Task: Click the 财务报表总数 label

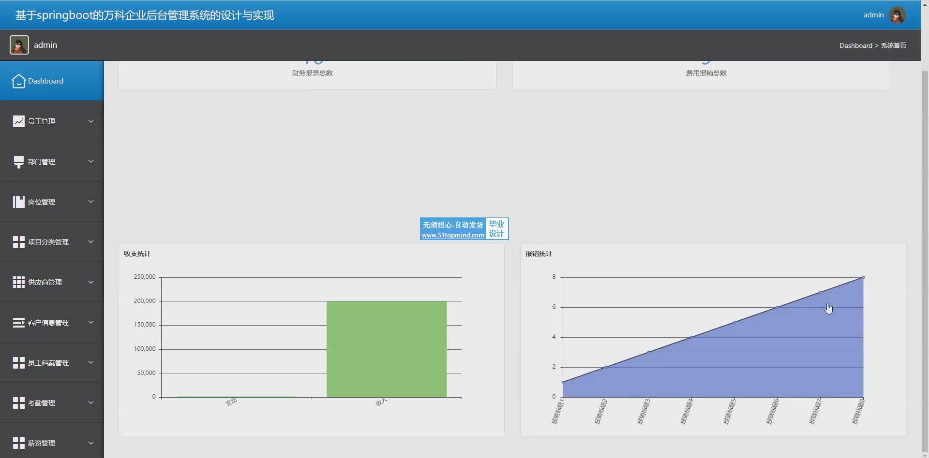Action: click(x=312, y=73)
